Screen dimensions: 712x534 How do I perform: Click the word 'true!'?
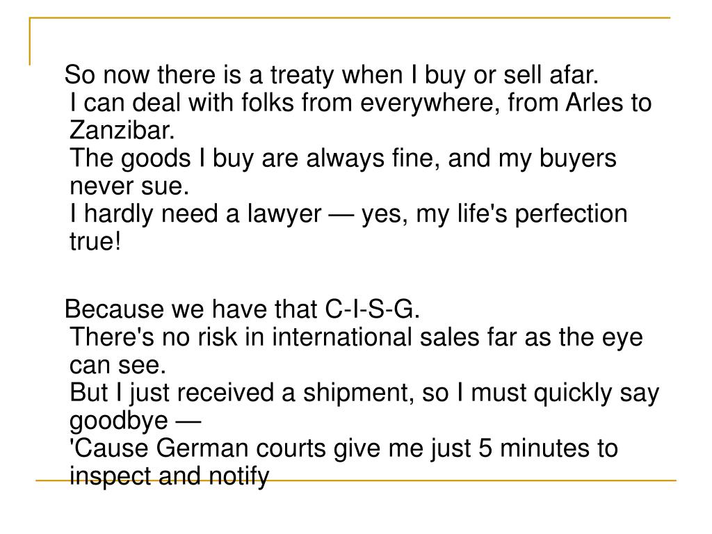95,241
